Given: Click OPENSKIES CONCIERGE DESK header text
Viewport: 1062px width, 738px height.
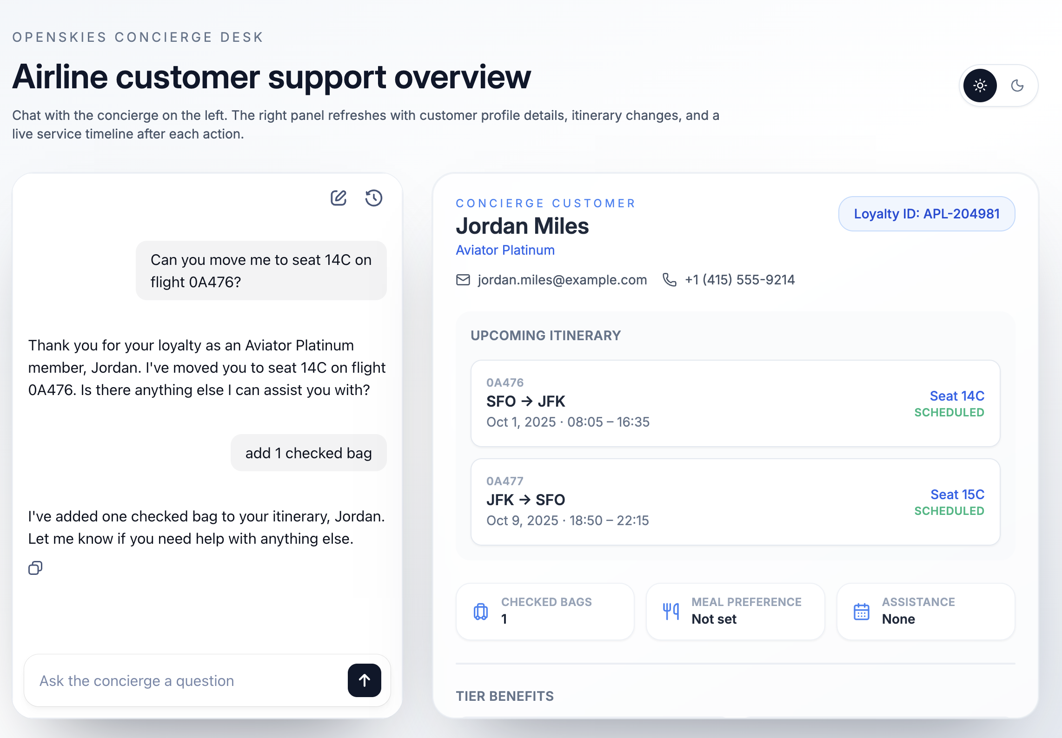Looking at the screenshot, I should (138, 37).
